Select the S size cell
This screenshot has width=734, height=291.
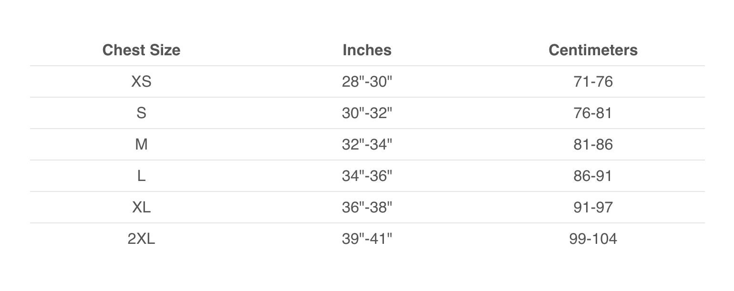(x=141, y=113)
